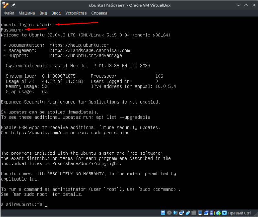
Task: Open the Файл menu
Action: pyautogui.click(x=9, y=13)
